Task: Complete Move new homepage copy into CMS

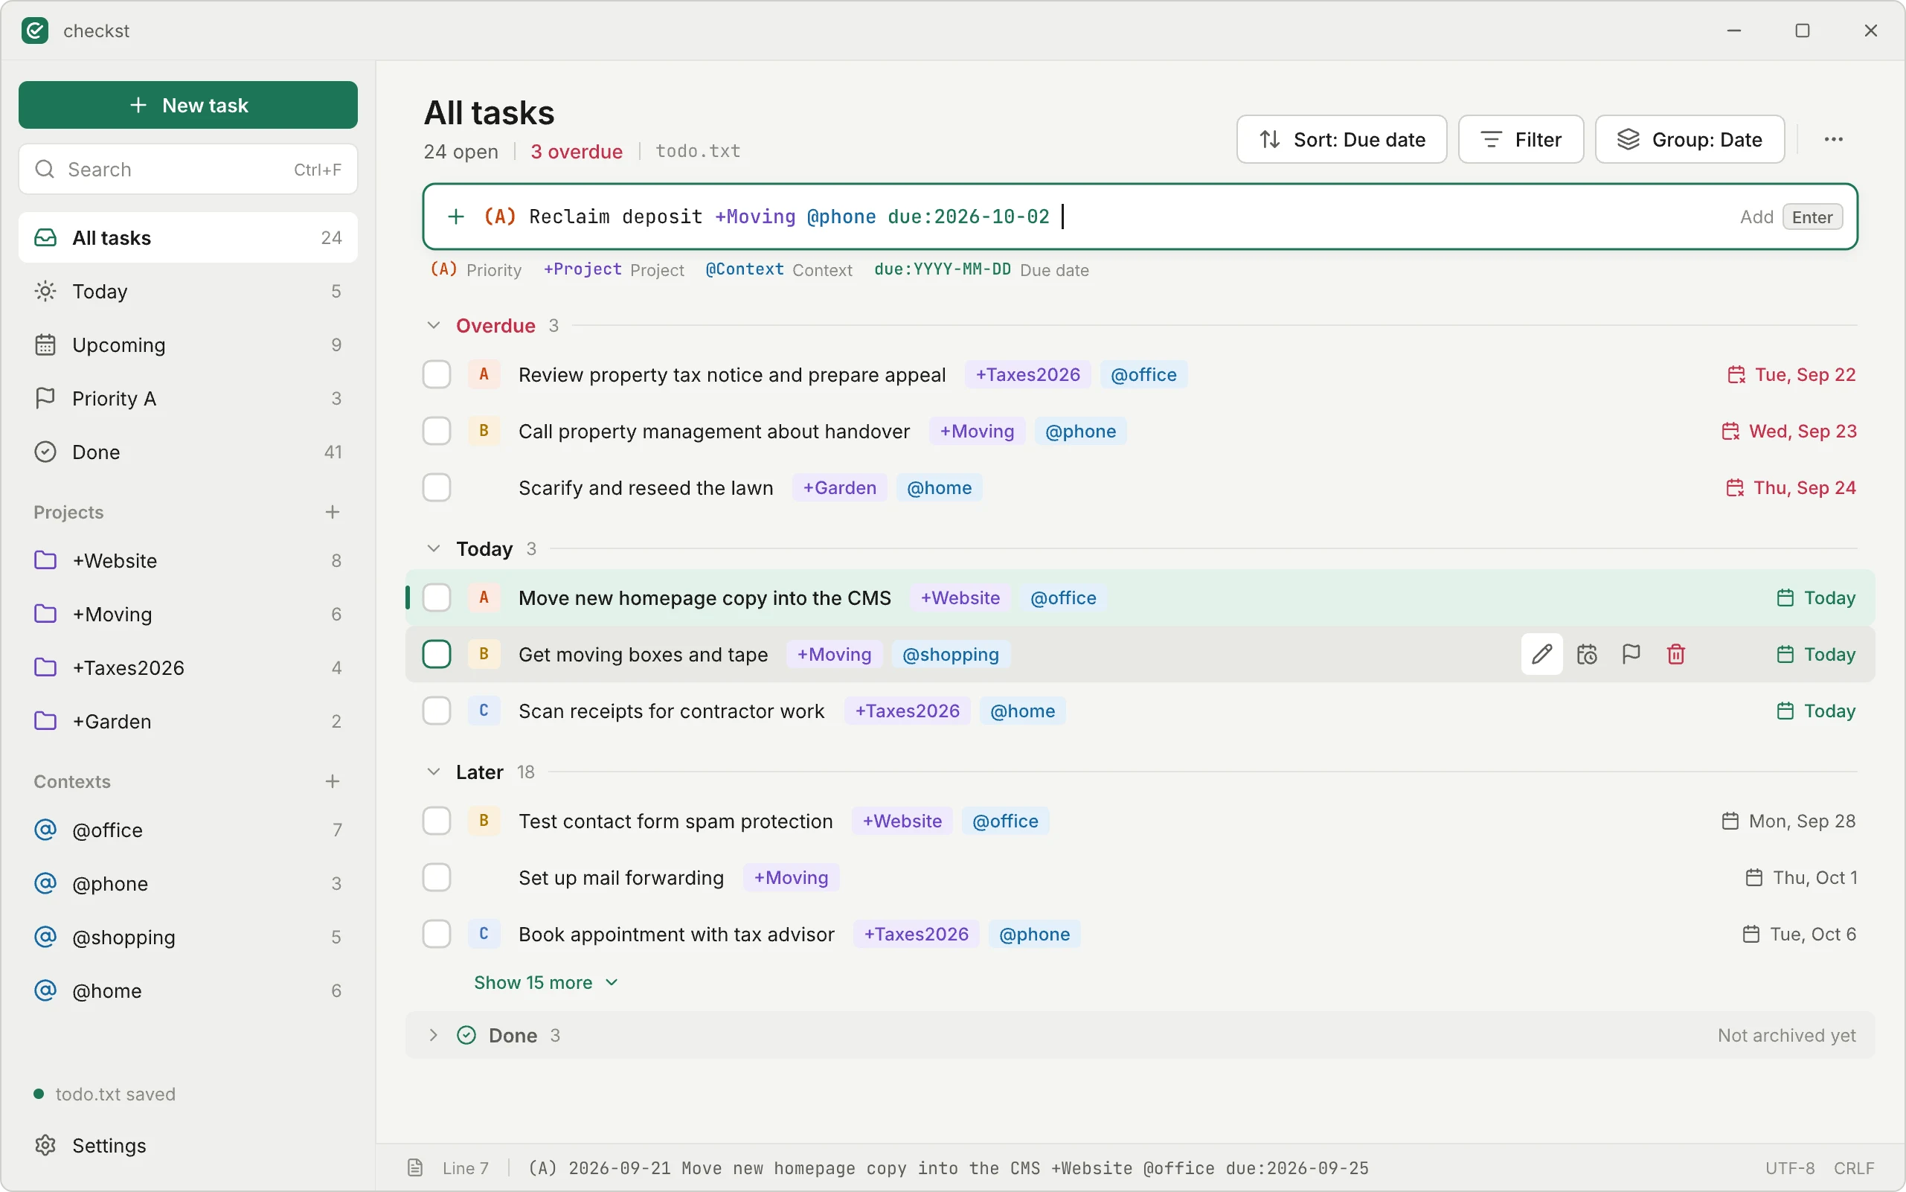Action: [437, 597]
